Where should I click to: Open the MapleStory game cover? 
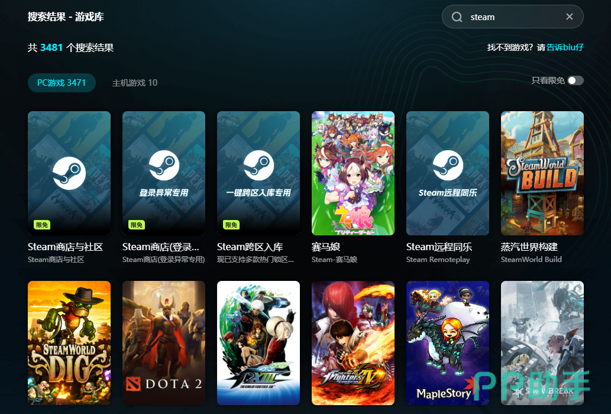tap(448, 342)
